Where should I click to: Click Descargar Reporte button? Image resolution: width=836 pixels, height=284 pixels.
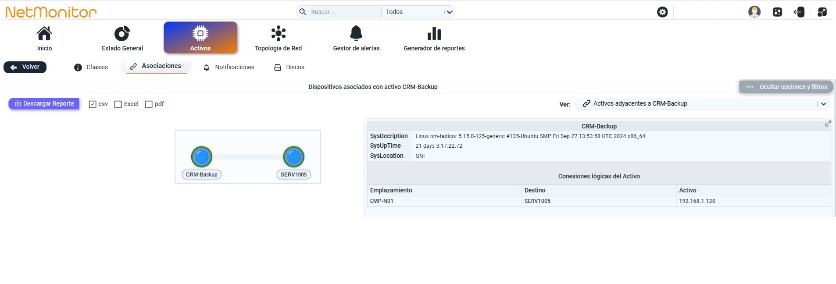[x=44, y=104]
